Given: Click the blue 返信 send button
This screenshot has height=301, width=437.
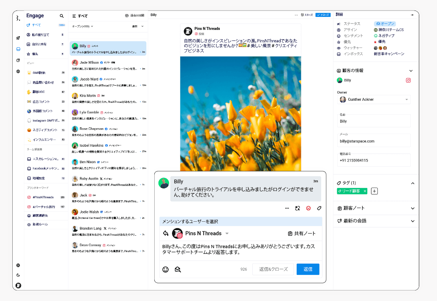Looking at the screenshot, I should point(308,269).
